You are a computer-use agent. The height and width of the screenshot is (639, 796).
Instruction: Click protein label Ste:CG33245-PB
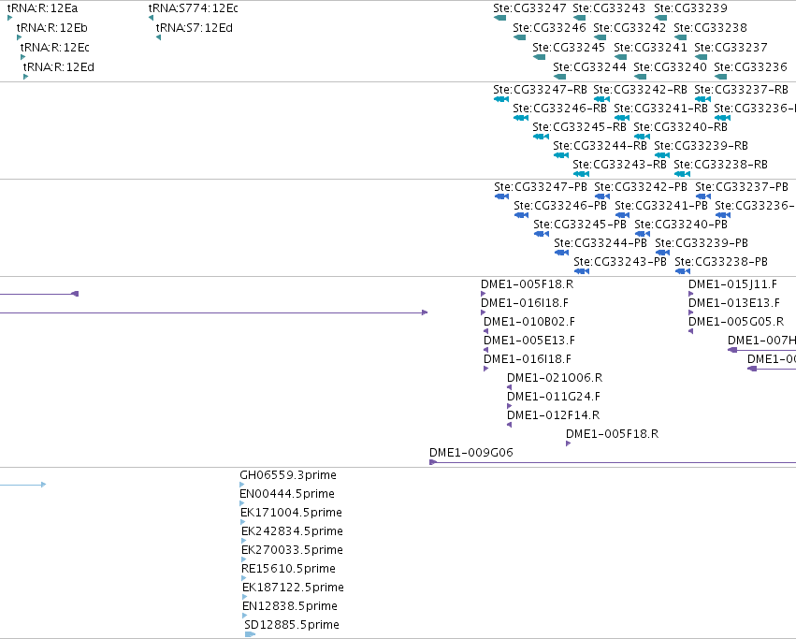pos(580,225)
